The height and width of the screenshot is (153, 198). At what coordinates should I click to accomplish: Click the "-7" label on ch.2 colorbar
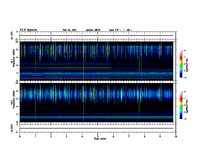[184, 98]
